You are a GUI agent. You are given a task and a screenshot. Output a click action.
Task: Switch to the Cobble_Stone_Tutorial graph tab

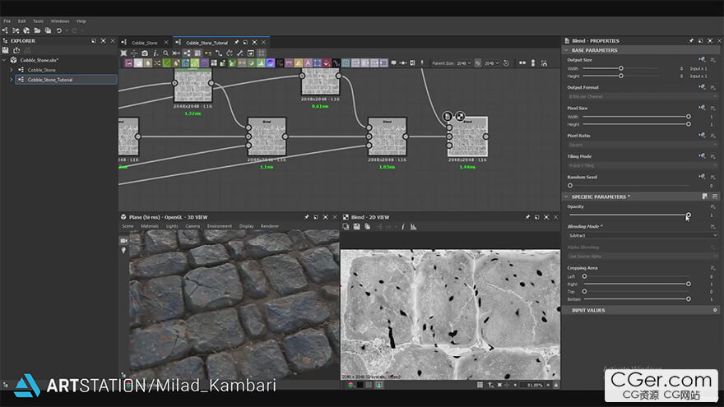(x=207, y=43)
